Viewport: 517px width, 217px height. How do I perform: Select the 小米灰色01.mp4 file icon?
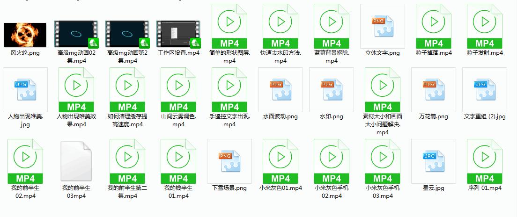click(281, 161)
